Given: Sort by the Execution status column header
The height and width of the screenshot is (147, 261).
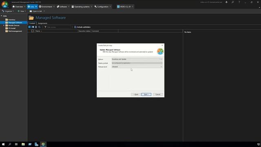Looking at the screenshot, I should tap(84, 31).
